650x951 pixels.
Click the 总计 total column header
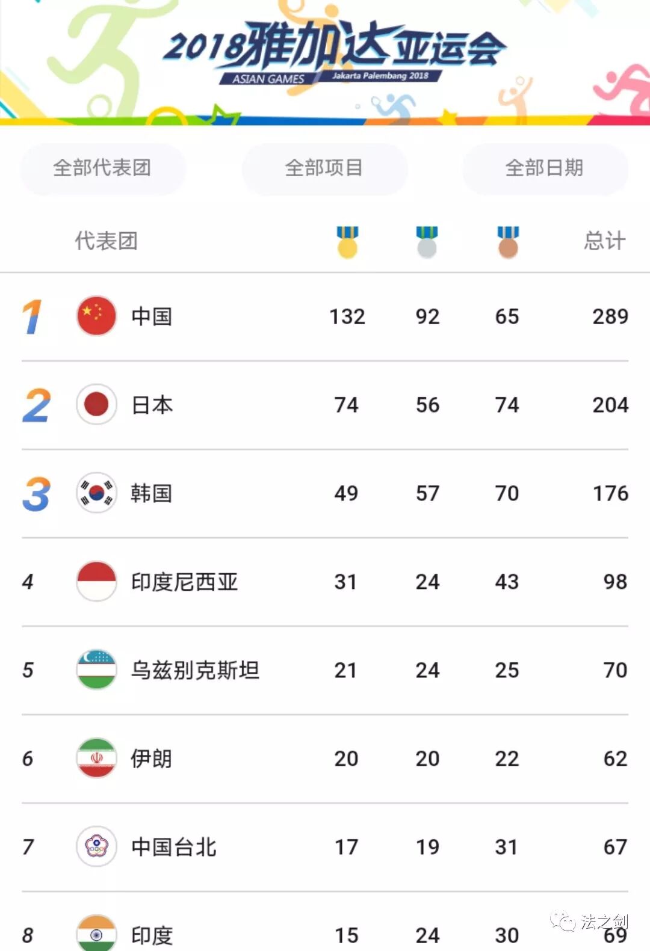tap(604, 241)
